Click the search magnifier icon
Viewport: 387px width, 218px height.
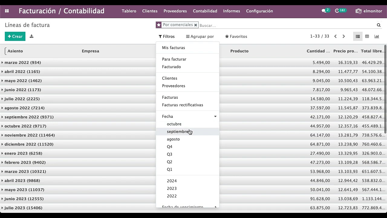point(379,25)
